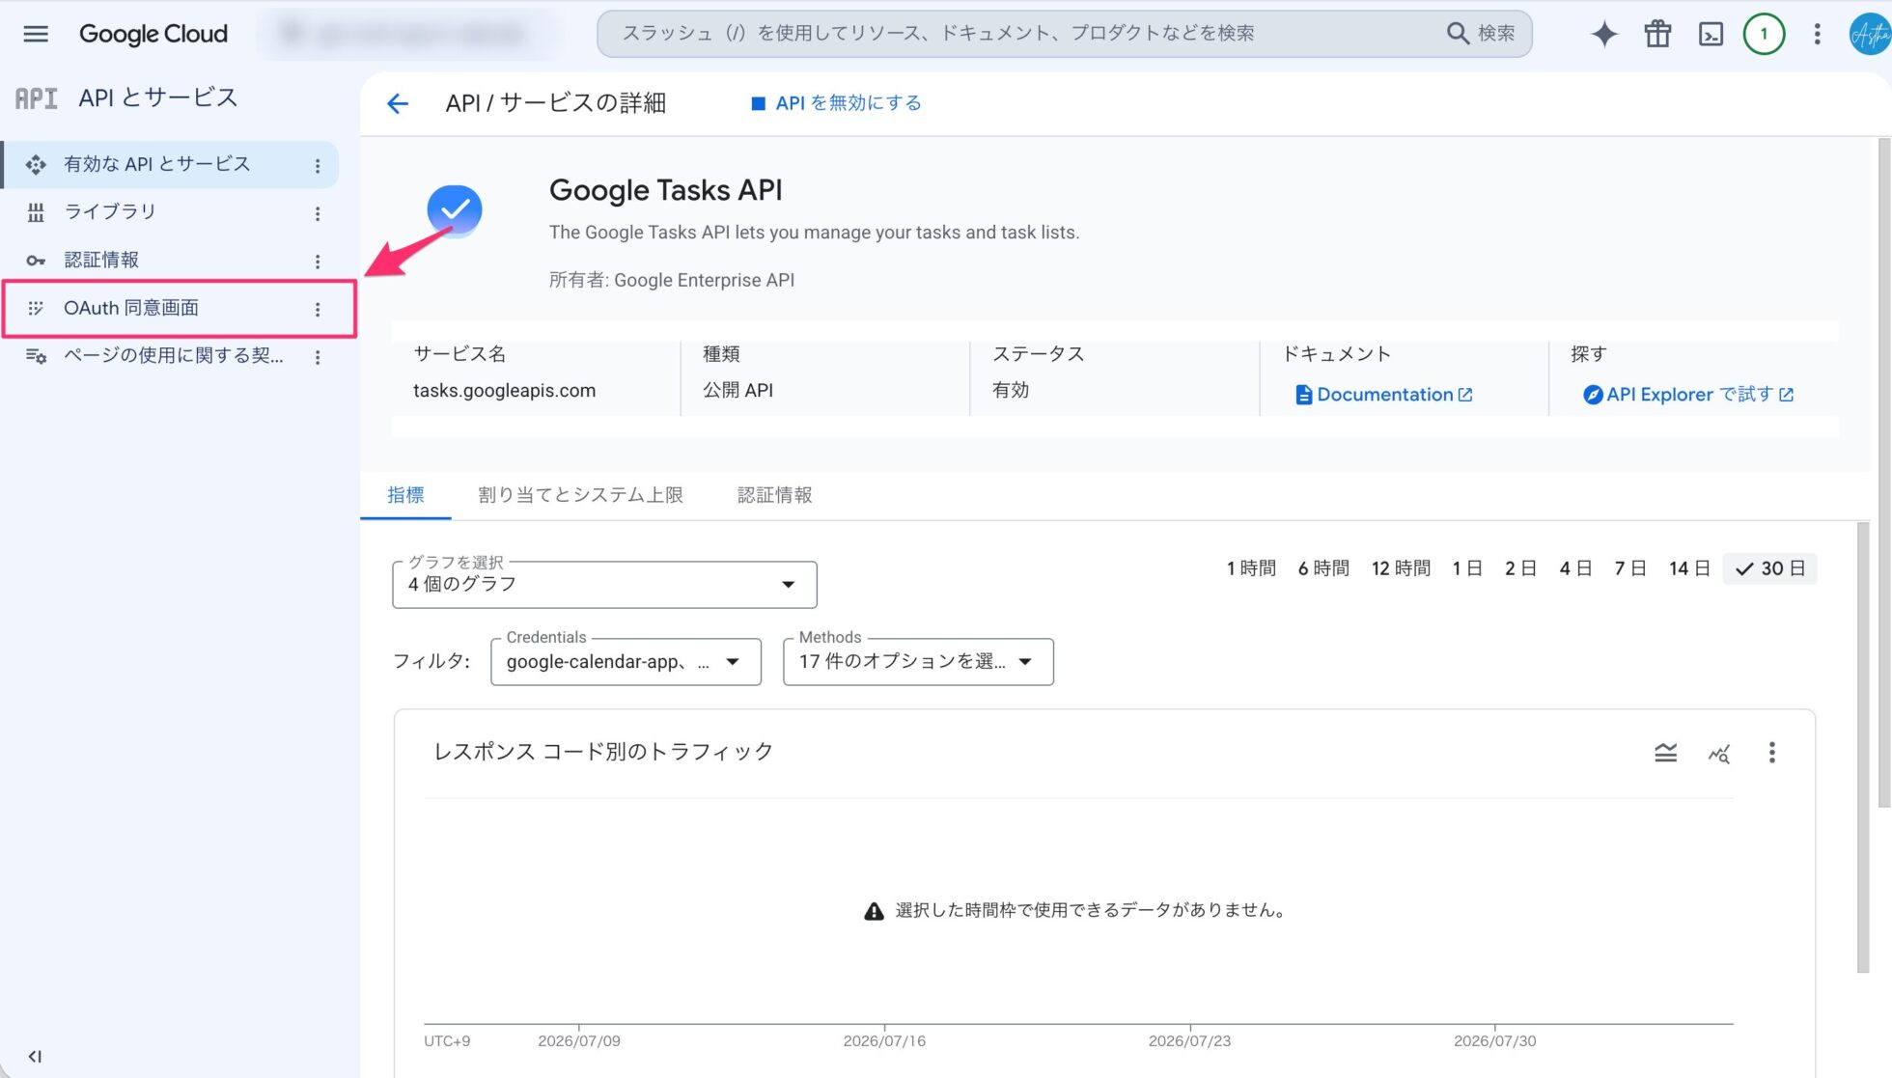Open notifications badge showing 1
Viewport: 1892px width, 1078px height.
pos(1764,34)
